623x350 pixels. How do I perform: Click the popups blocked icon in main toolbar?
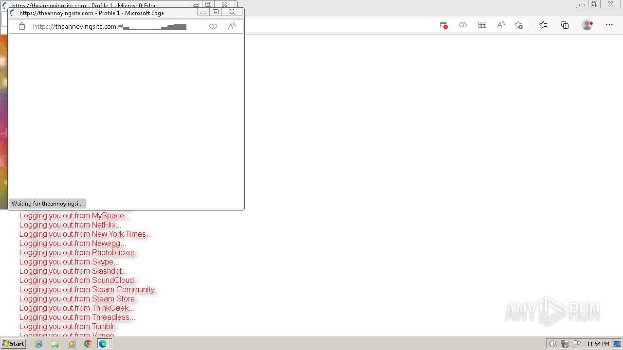tap(443, 25)
